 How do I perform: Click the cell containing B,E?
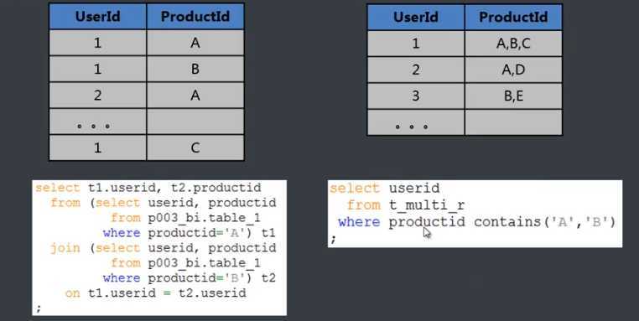coord(513,96)
